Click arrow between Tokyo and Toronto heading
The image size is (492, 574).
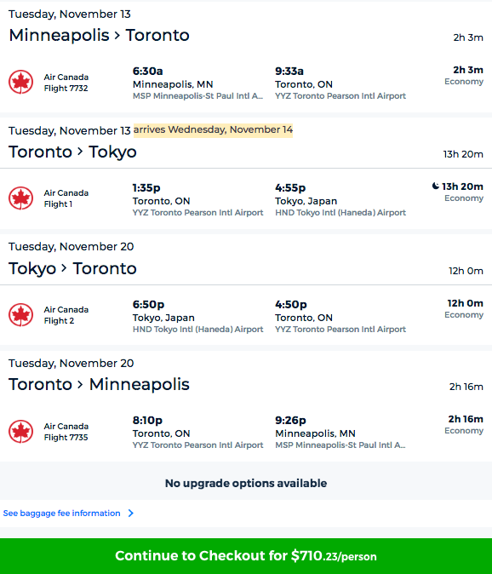tap(65, 268)
